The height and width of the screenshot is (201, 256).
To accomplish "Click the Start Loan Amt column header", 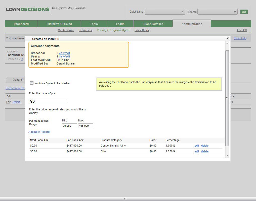I will [39, 140].
